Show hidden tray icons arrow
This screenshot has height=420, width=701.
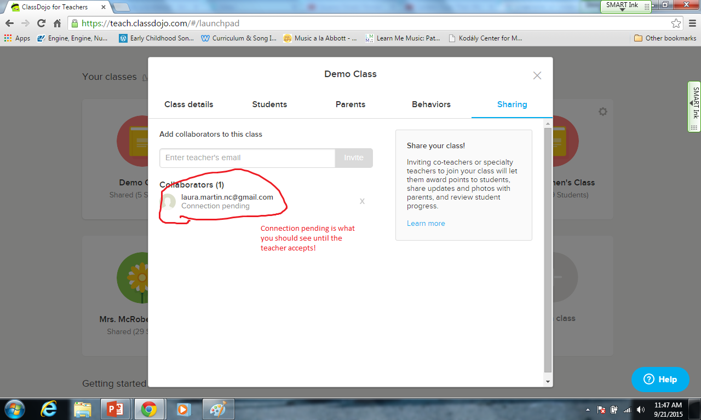click(x=588, y=409)
